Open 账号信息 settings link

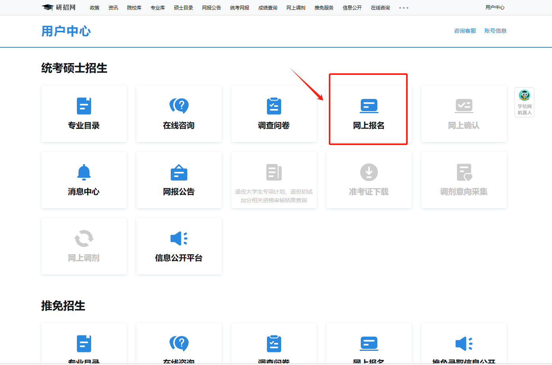click(496, 30)
